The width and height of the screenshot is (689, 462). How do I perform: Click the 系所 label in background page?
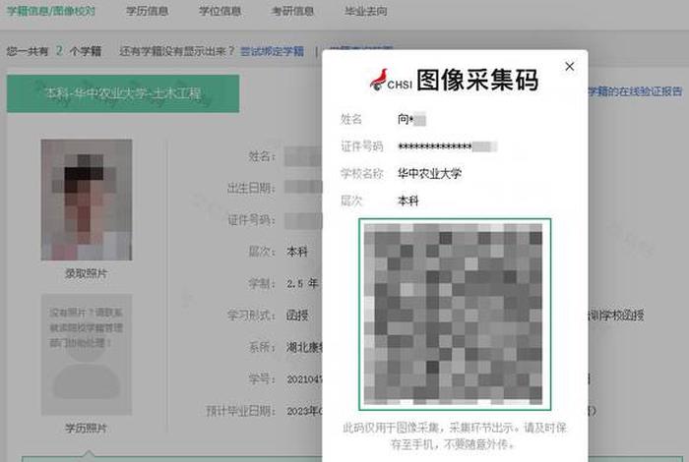pos(262,347)
